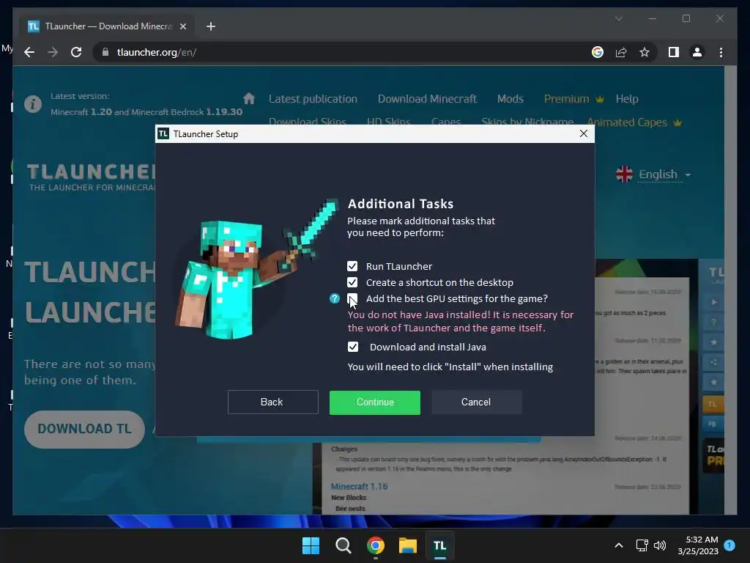Click browser back arrow

(29, 52)
